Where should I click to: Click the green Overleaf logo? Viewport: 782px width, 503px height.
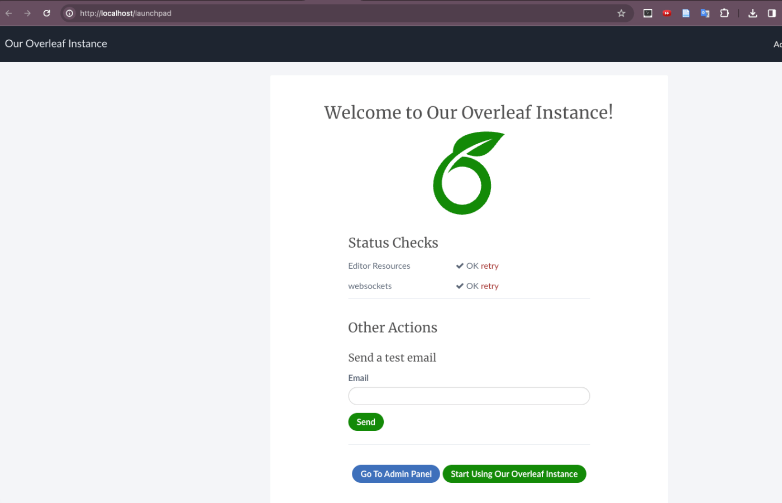(x=468, y=173)
